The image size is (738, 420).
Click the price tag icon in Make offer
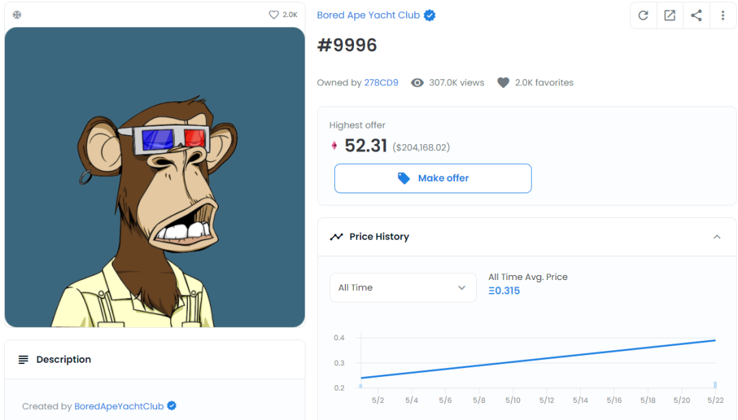click(x=403, y=178)
